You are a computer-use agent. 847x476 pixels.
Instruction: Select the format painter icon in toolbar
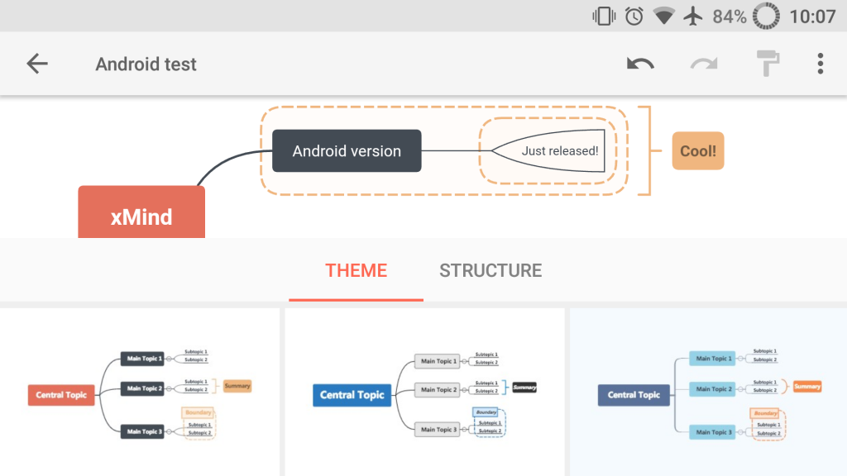coord(767,64)
